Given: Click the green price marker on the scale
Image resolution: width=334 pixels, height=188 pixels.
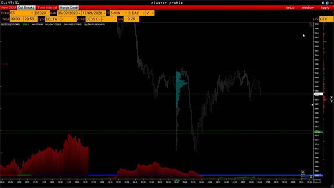Looking at the screenshot, I should click(x=318, y=132).
